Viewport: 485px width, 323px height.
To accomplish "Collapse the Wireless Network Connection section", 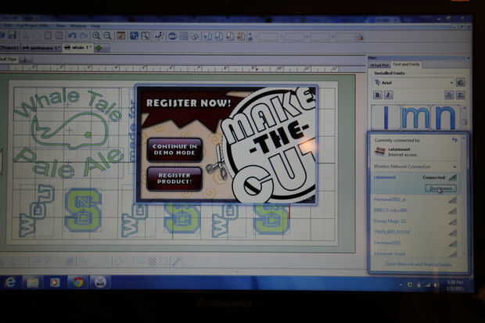I will 454,167.
